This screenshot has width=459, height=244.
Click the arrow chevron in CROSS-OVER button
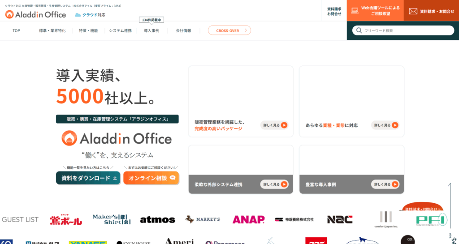click(x=246, y=30)
